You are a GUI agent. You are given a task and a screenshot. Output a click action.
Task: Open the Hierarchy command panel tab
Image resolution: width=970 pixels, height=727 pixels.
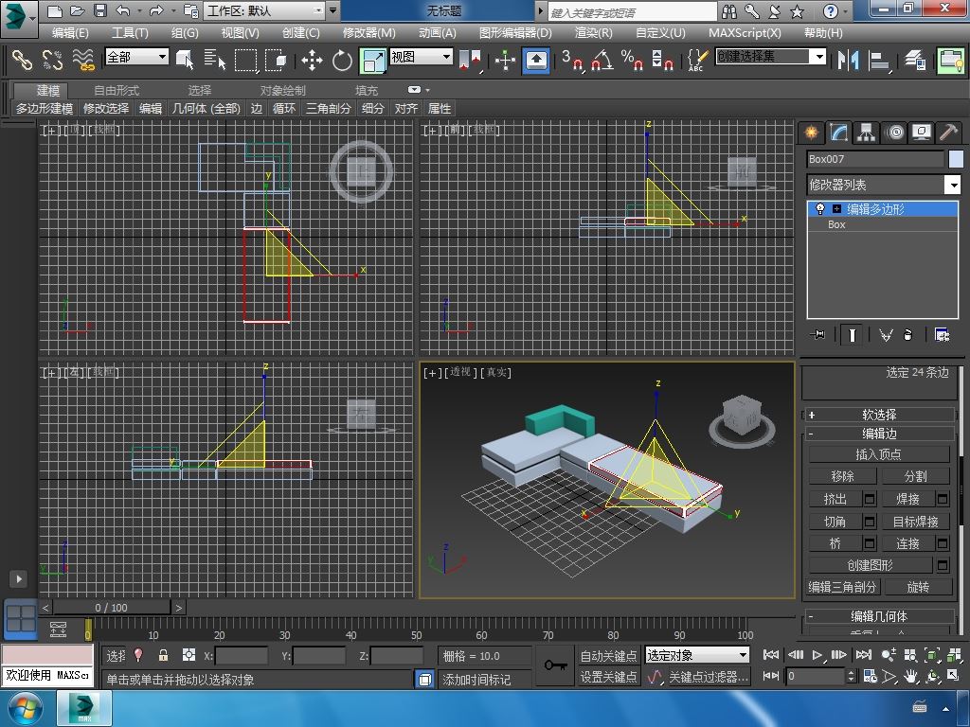click(866, 133)
